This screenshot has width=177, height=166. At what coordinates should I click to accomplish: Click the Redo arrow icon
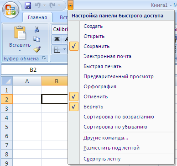pyautogui.click(x=52, y=5)
